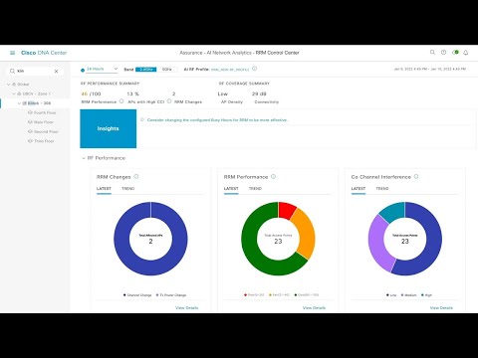Select Third Floor in hierarchy
This screenshot has width=478, height=358.
click(x=44, y=141)
